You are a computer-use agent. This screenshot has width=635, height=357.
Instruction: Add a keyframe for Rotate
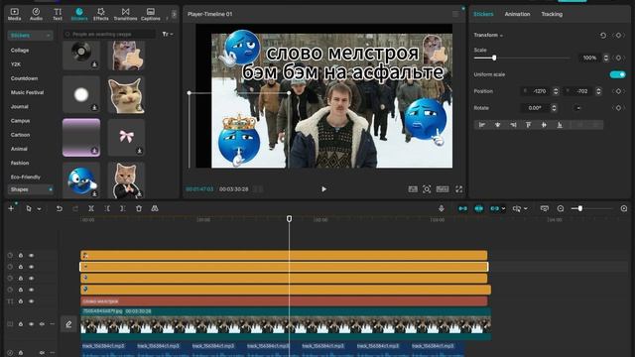point(618,108)
